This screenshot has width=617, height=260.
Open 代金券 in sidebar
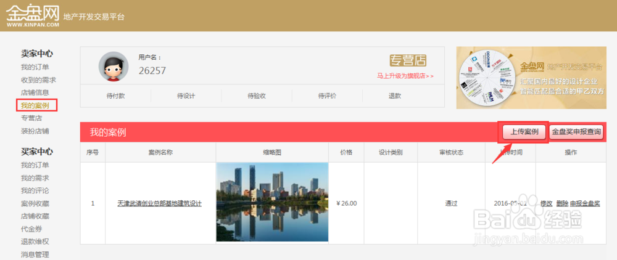coord(31,229)
